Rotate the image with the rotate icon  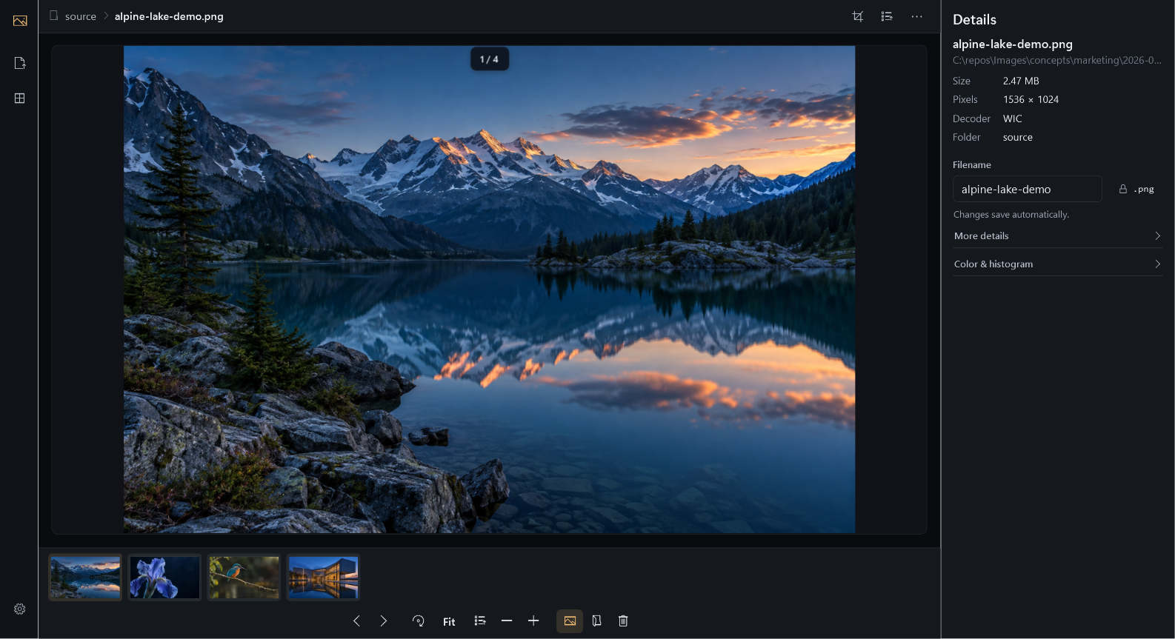pos(419,621)
